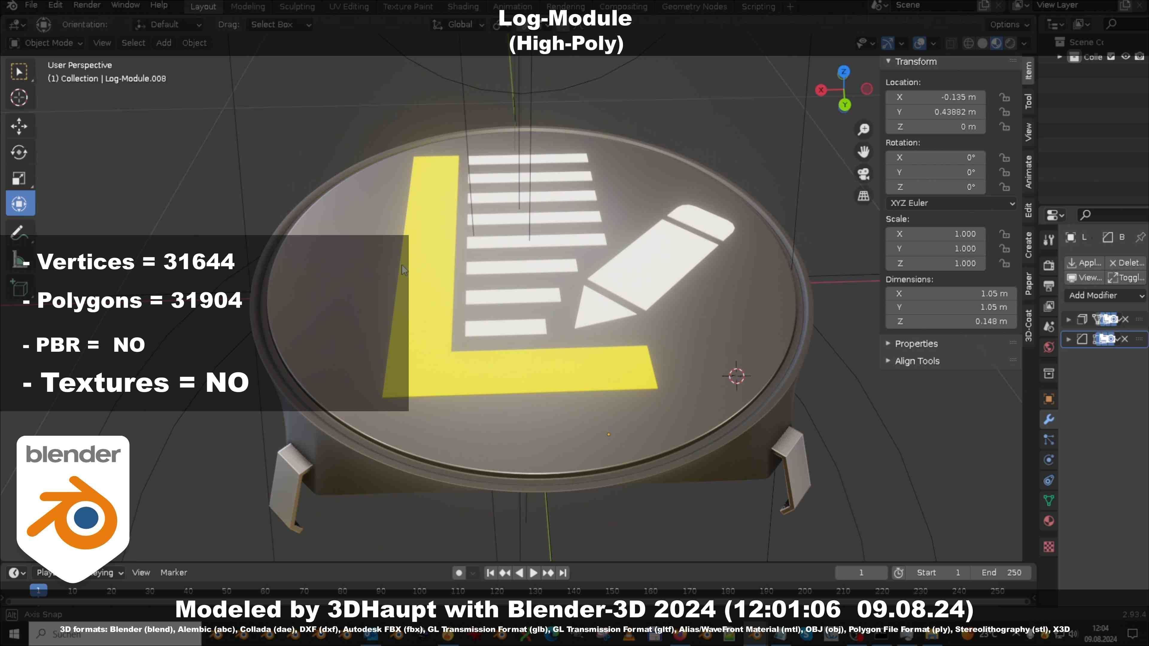The height and width of the screenshot is (646, 1149).
Task: Select the Select Box tool
Action: point(19,72)
